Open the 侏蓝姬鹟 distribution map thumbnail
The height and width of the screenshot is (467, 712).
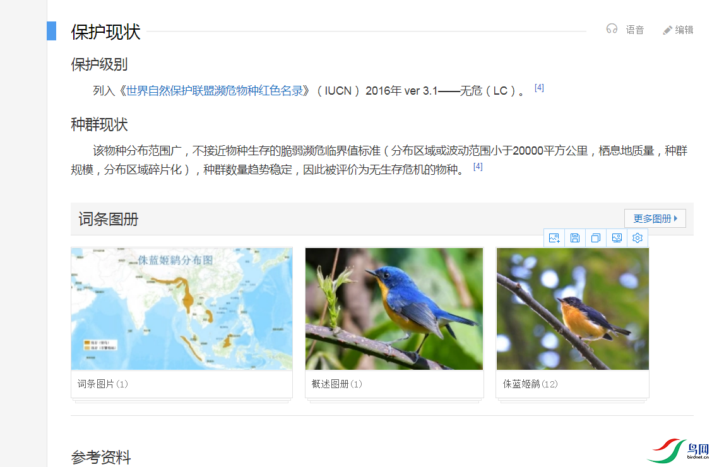coord(182,309)
